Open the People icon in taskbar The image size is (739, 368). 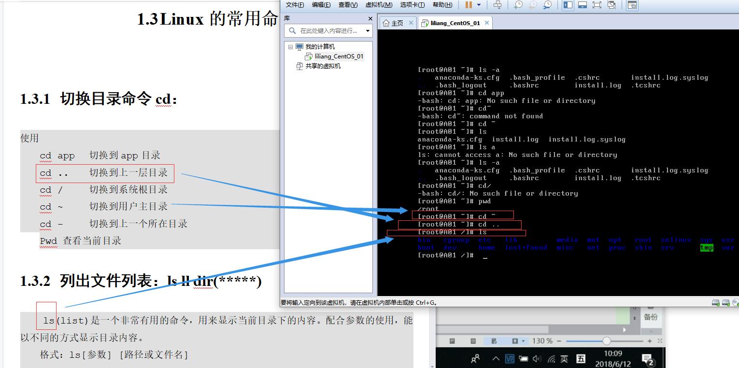coord(475,359)
